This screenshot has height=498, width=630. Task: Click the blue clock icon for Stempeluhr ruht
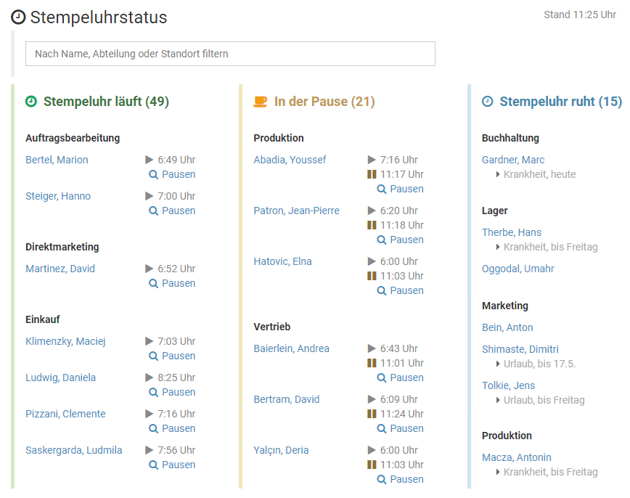pyautogui.click(x=488, y=102)
